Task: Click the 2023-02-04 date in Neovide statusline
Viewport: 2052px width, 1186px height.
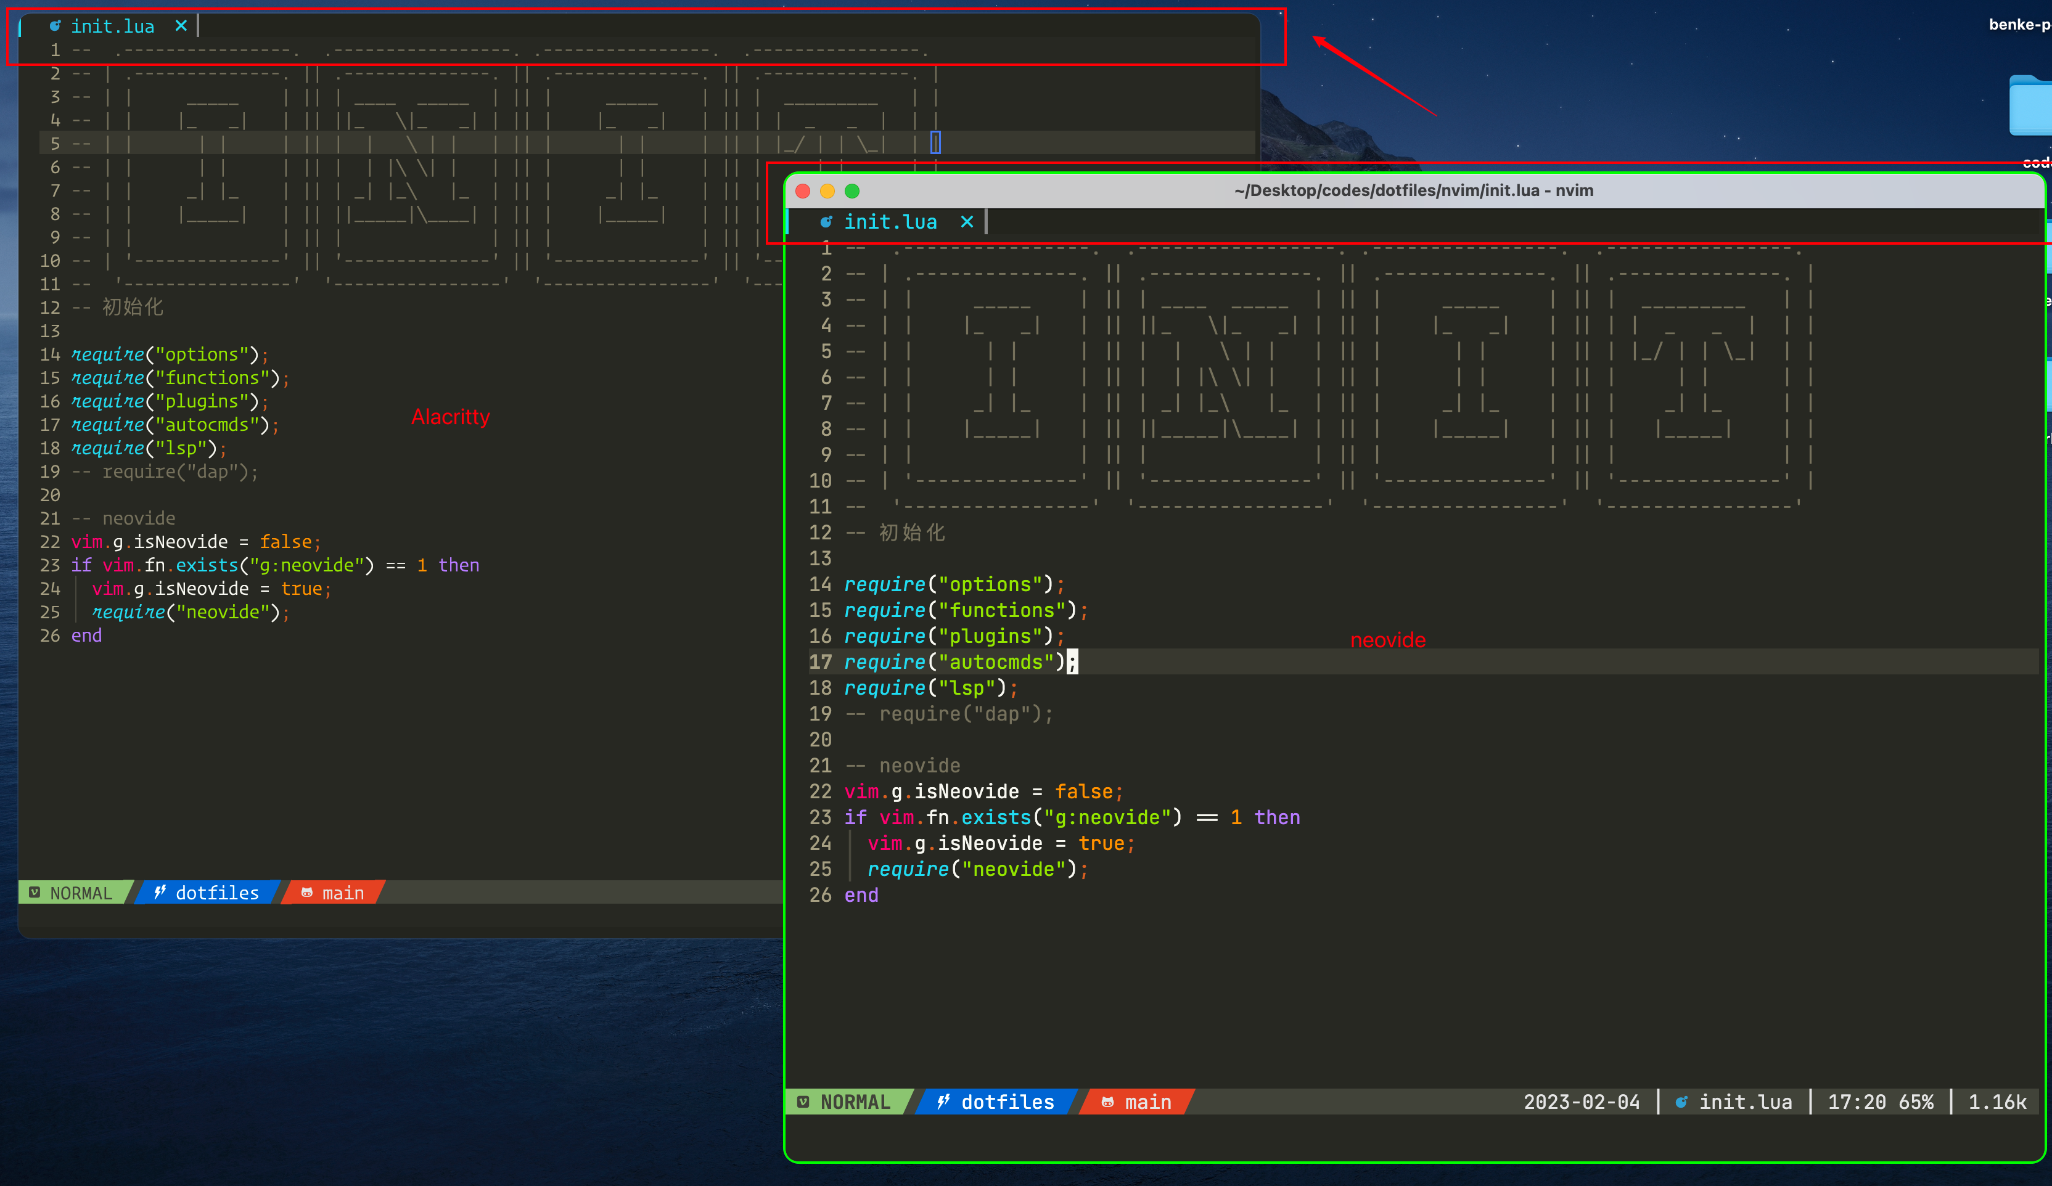Action: coord(1582,1102)
